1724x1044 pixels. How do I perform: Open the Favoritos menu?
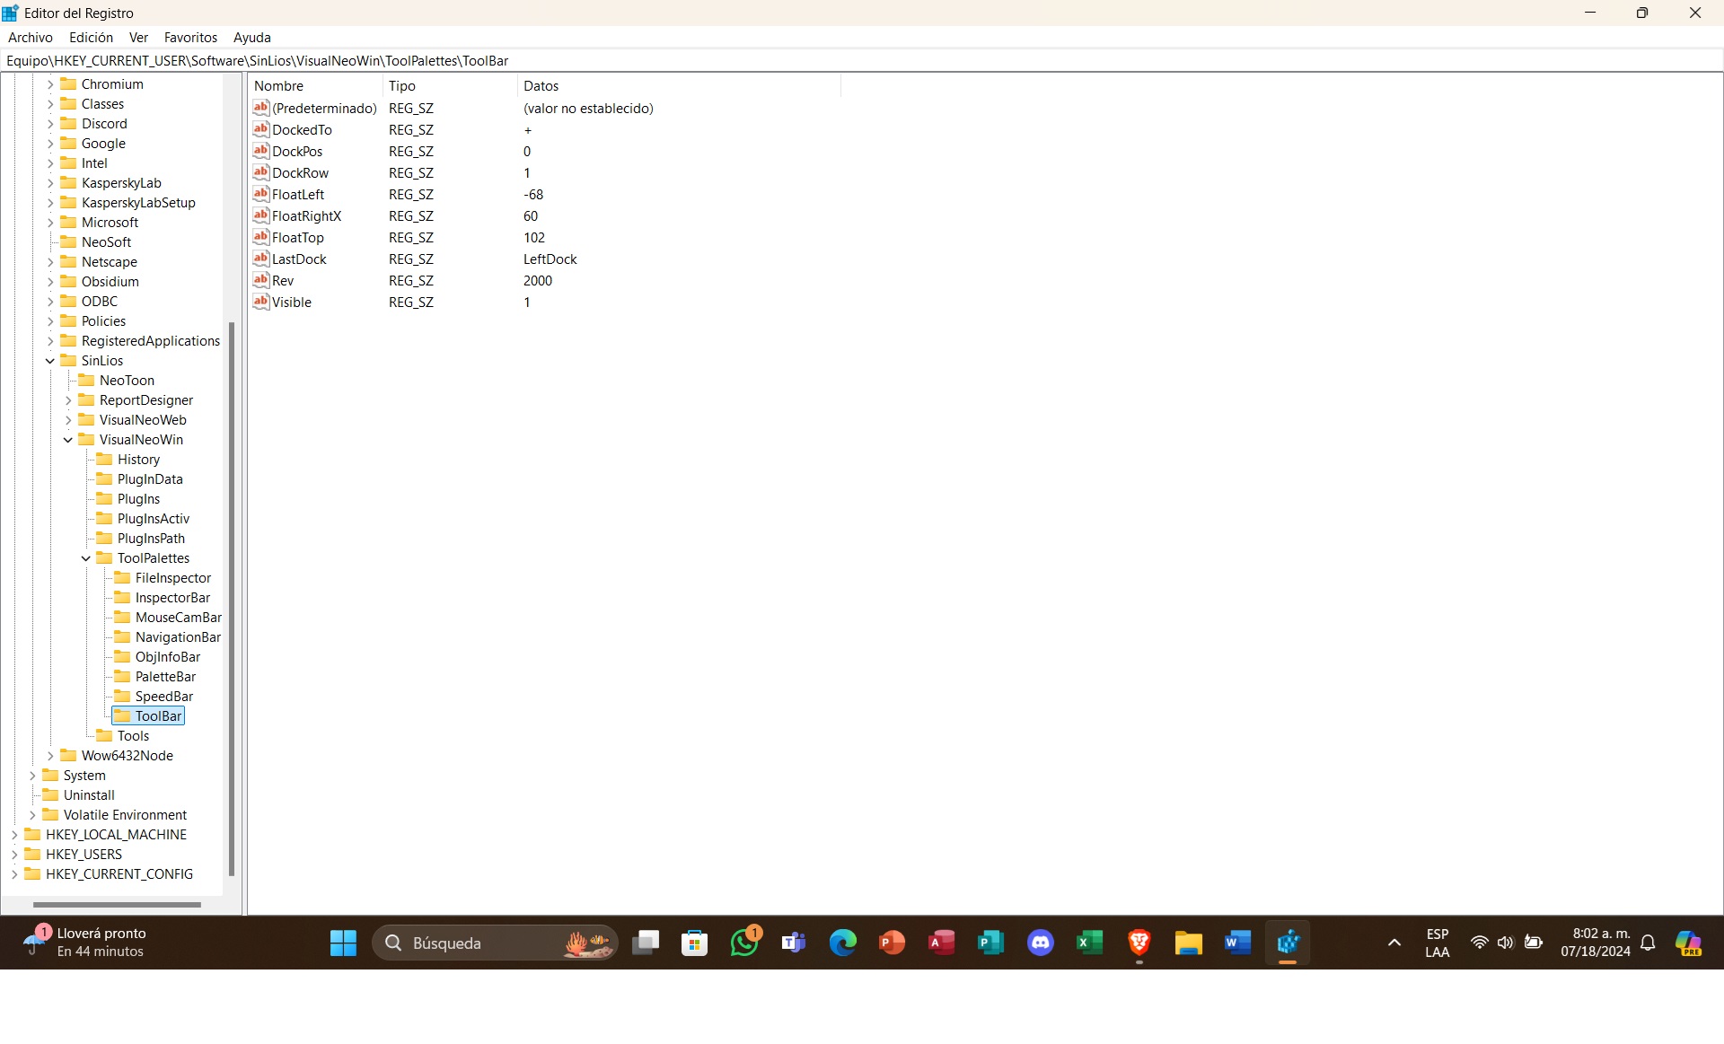click(190, 38)
